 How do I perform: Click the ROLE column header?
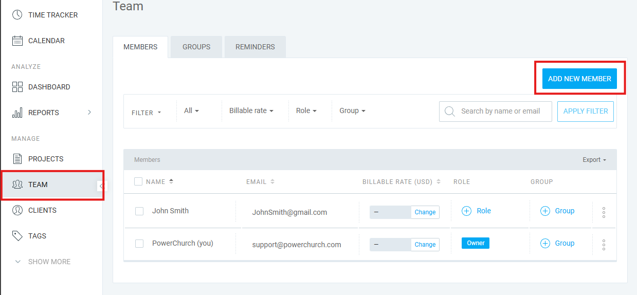coord(462,182)
